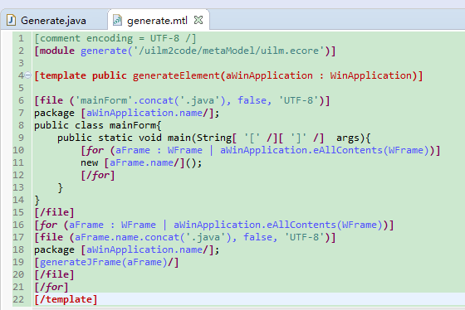Screen dimensions: 465x310
Task: Click 'package' on line 18
Action: 54,249
